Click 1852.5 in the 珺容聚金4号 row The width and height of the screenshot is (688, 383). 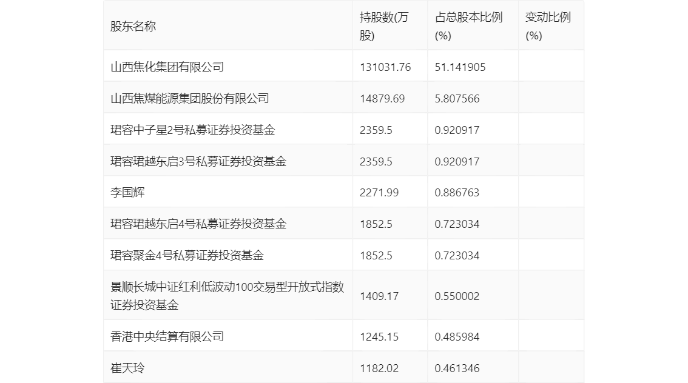[376, 256]
